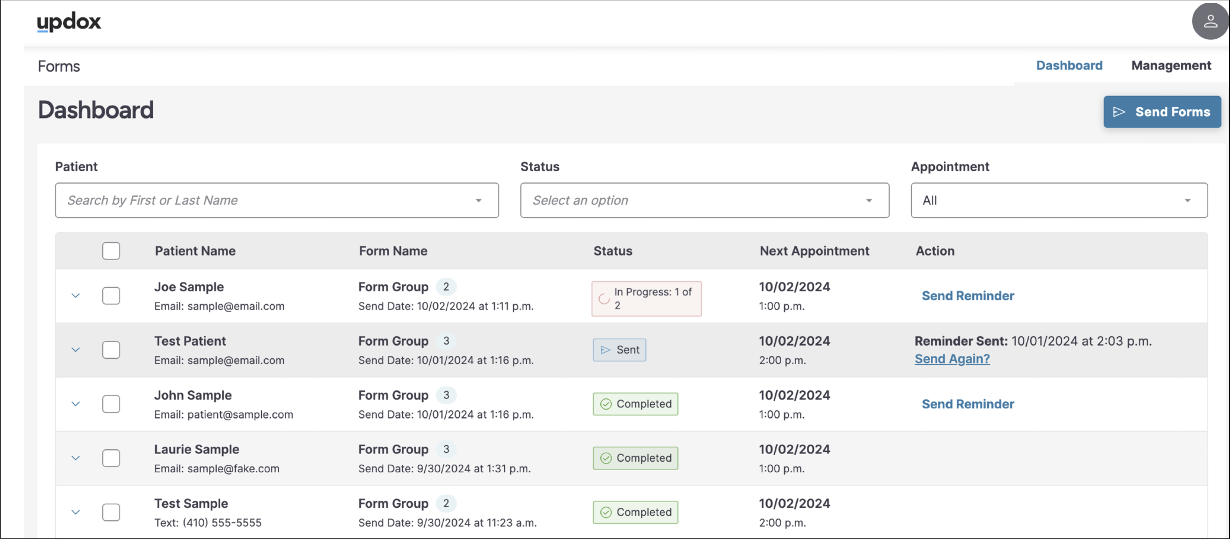
Task: Check the select-all checkbox in table header
Action: tap(111, 251)
